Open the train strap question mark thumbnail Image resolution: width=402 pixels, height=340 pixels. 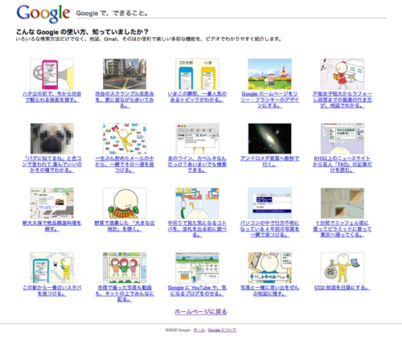(x=197, y=203)
